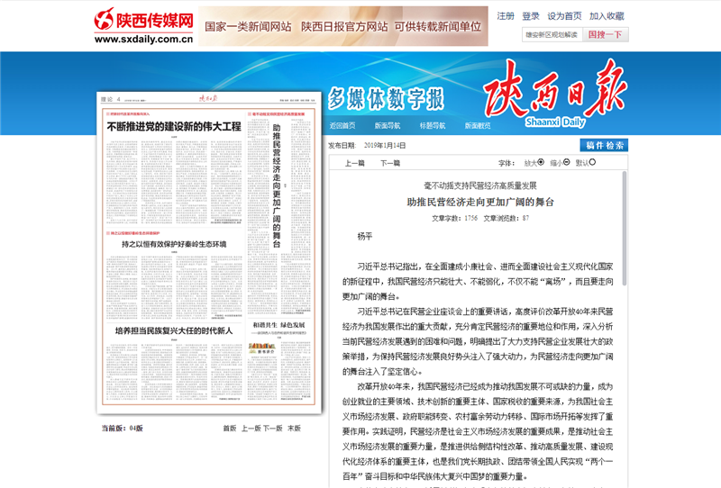Click the author name 杨平
This screenshot has height=488, width=721.
click(x=365, y=237)
